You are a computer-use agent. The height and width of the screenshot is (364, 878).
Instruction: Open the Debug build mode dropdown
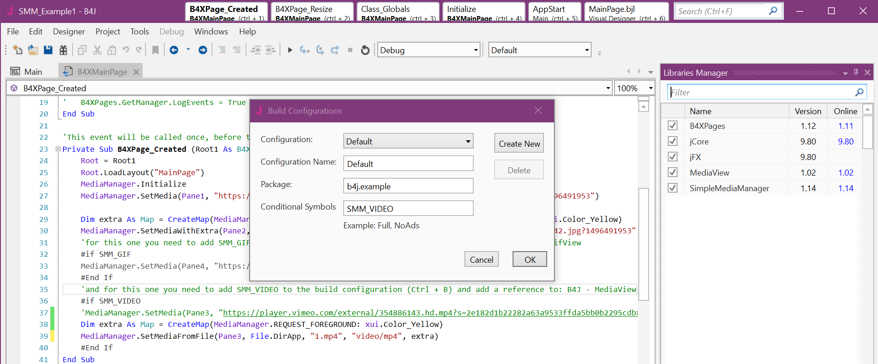[x=429, y=50]
